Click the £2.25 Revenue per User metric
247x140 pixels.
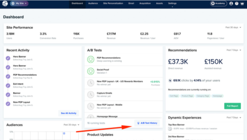[148, 36]
